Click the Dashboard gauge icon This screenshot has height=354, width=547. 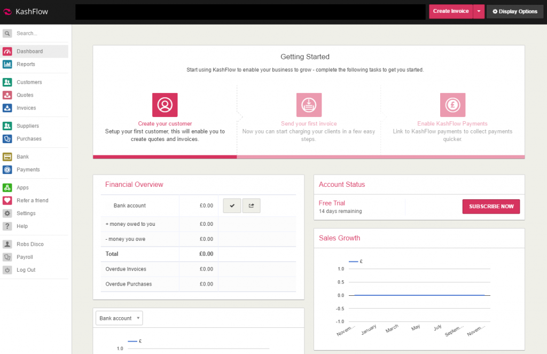pyautogui.click(x=7, y=51)
